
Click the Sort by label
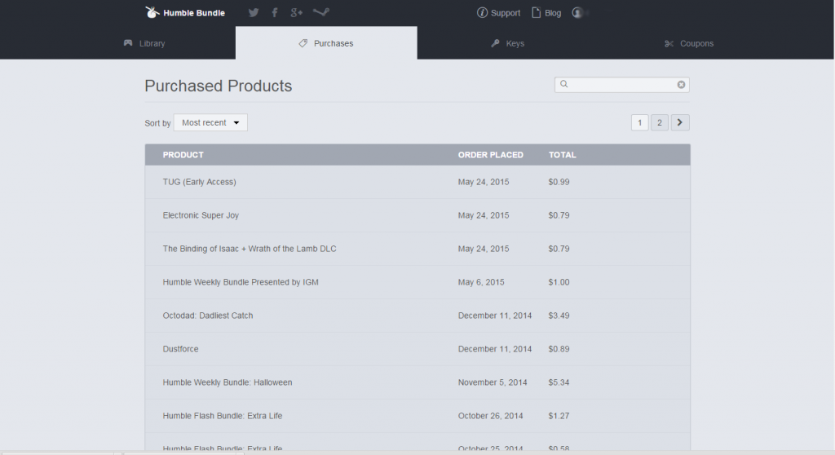pos(157,123)
